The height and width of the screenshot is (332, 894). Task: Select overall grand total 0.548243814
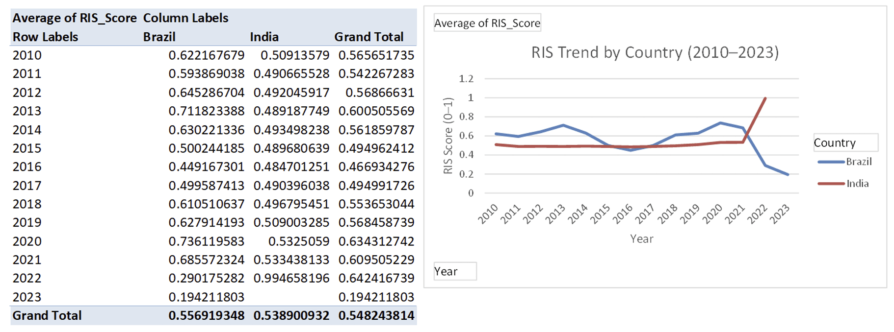[x=376, y=315]
